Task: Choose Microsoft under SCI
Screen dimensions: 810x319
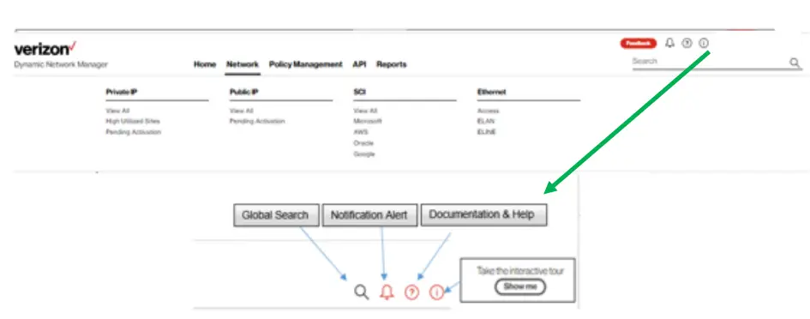Action: click(x=368, y=122)
